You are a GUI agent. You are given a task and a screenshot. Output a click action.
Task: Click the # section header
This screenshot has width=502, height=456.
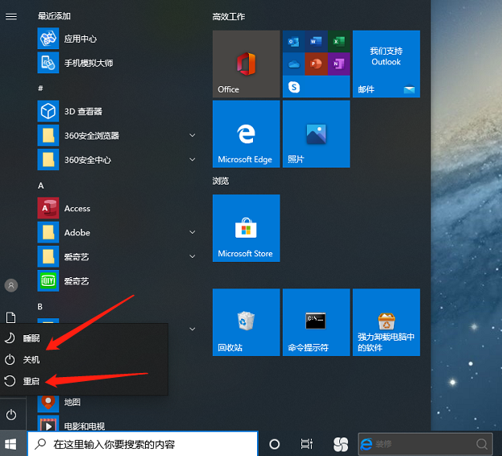pyautogui.click(x=40, y=88)
